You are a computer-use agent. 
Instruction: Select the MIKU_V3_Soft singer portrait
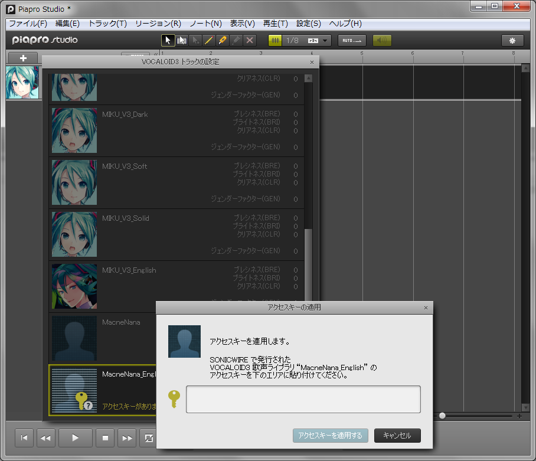[74, 182]
